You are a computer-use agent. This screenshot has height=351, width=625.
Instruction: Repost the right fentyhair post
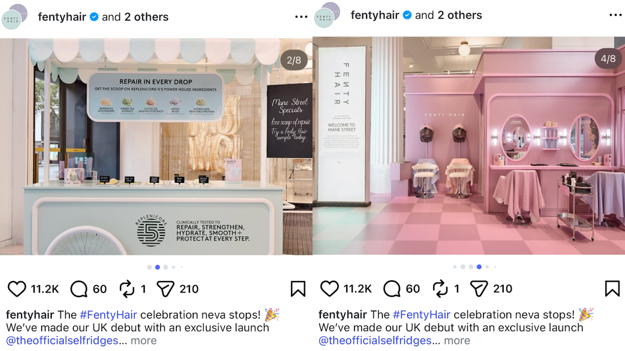click(440, 288)
